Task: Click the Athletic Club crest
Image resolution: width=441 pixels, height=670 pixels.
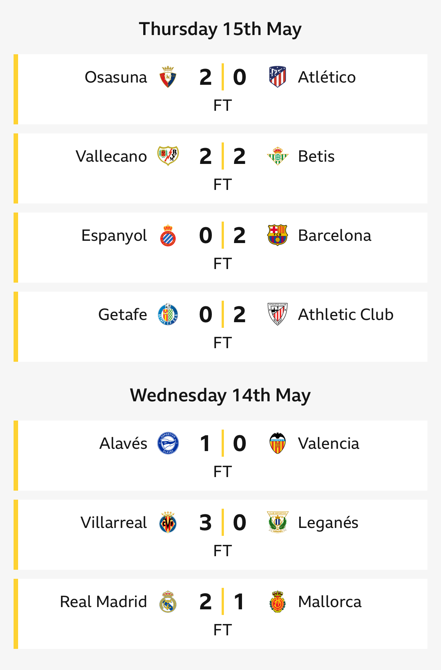Action: tap(277, 314)
